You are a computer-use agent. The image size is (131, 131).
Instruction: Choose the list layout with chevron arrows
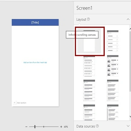pos(113,41)
